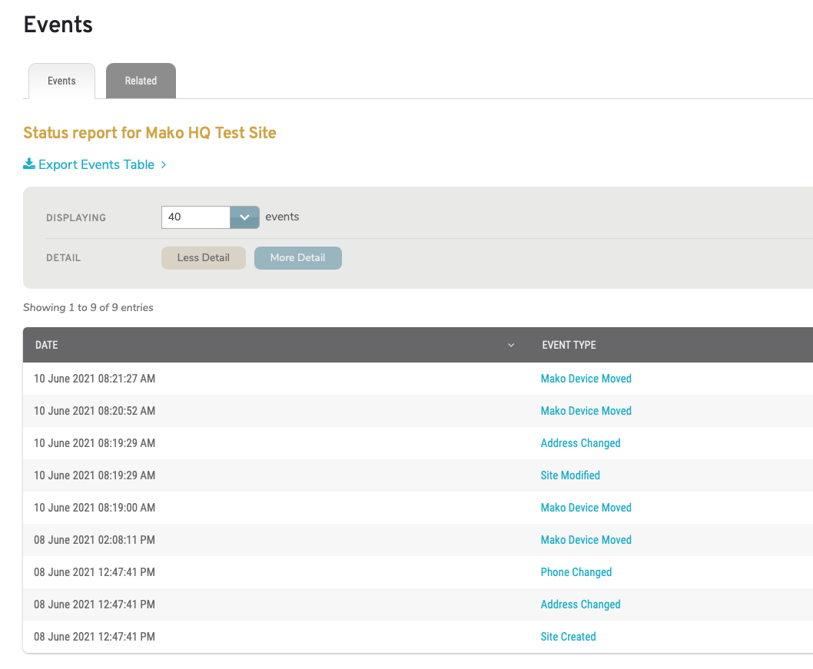Click the sort chevron on the DATE column
Viewport: 813px width, 669px height.
[x=511, y=345]
